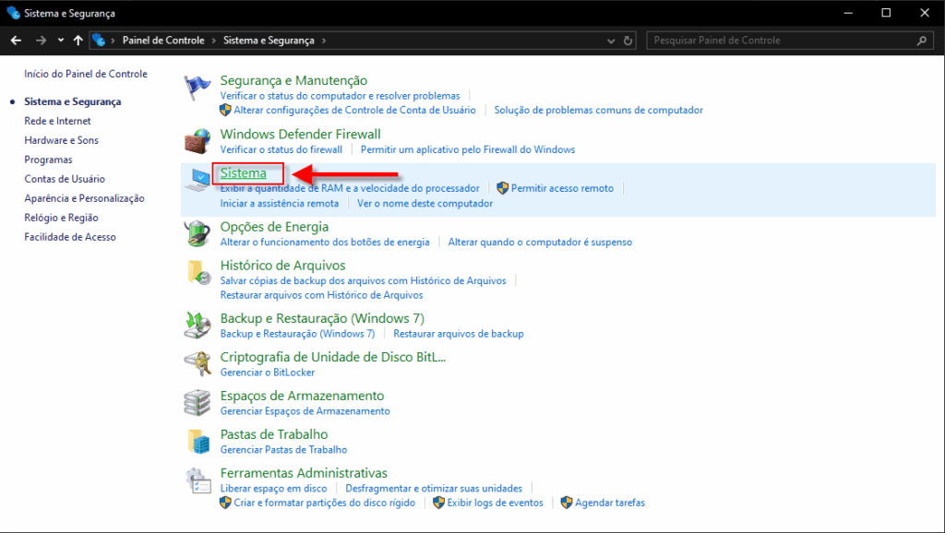The image size is (945, 533).
Task: Click Restaurar arquivos com Histórico de Arquivos
Action: 321,294
